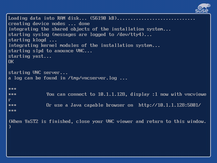Image resolution: width=217 pixels, height=163 pixels.
Task: Click the 'starting slpd to anounce VNC' line
Action: (x=50, y=51)
